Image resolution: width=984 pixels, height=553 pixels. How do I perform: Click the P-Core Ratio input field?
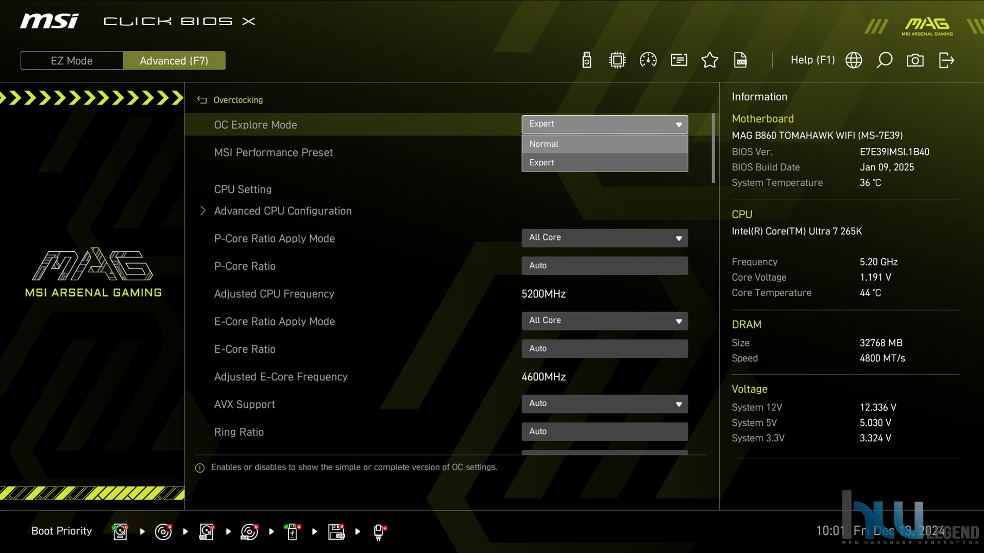coord(604,266)
